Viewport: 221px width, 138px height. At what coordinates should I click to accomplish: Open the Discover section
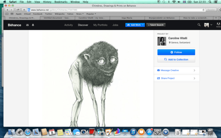83,25
